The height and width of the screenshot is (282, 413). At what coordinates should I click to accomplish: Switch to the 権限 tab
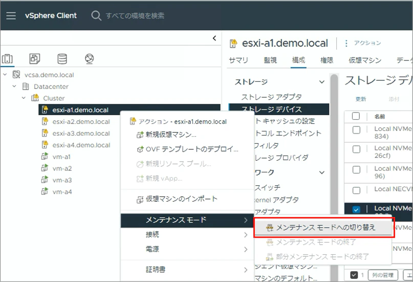(327, 60)
